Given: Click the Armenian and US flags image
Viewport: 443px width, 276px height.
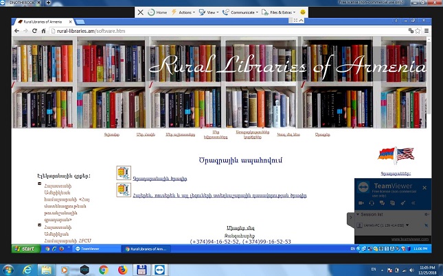Looking at the screenshot, I should (x=395, y=155).
